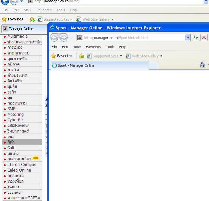Open Web Slice Gallery in Sport window

click(144, 56)
